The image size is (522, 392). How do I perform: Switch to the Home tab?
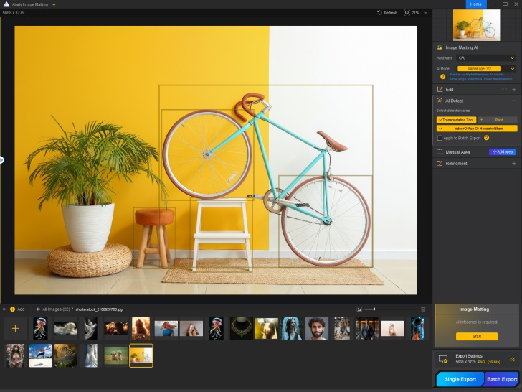click(x=476, y=4)
